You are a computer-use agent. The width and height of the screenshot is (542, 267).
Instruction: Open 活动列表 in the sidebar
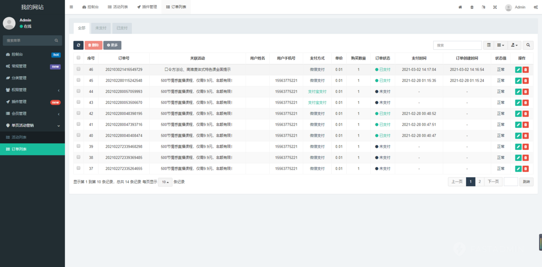pos(32,137)
